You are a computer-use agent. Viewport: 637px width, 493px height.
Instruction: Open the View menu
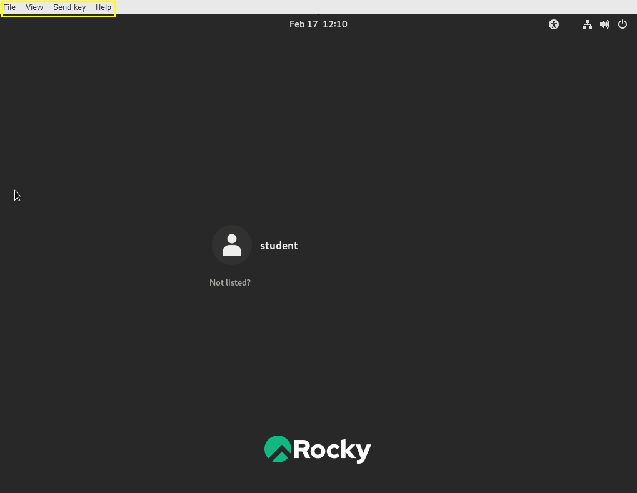[x=34, y=7]
